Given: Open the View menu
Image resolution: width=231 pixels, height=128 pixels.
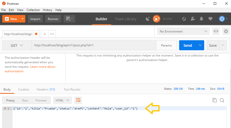Looking at the screenshot, I should [x=20, y=10].
